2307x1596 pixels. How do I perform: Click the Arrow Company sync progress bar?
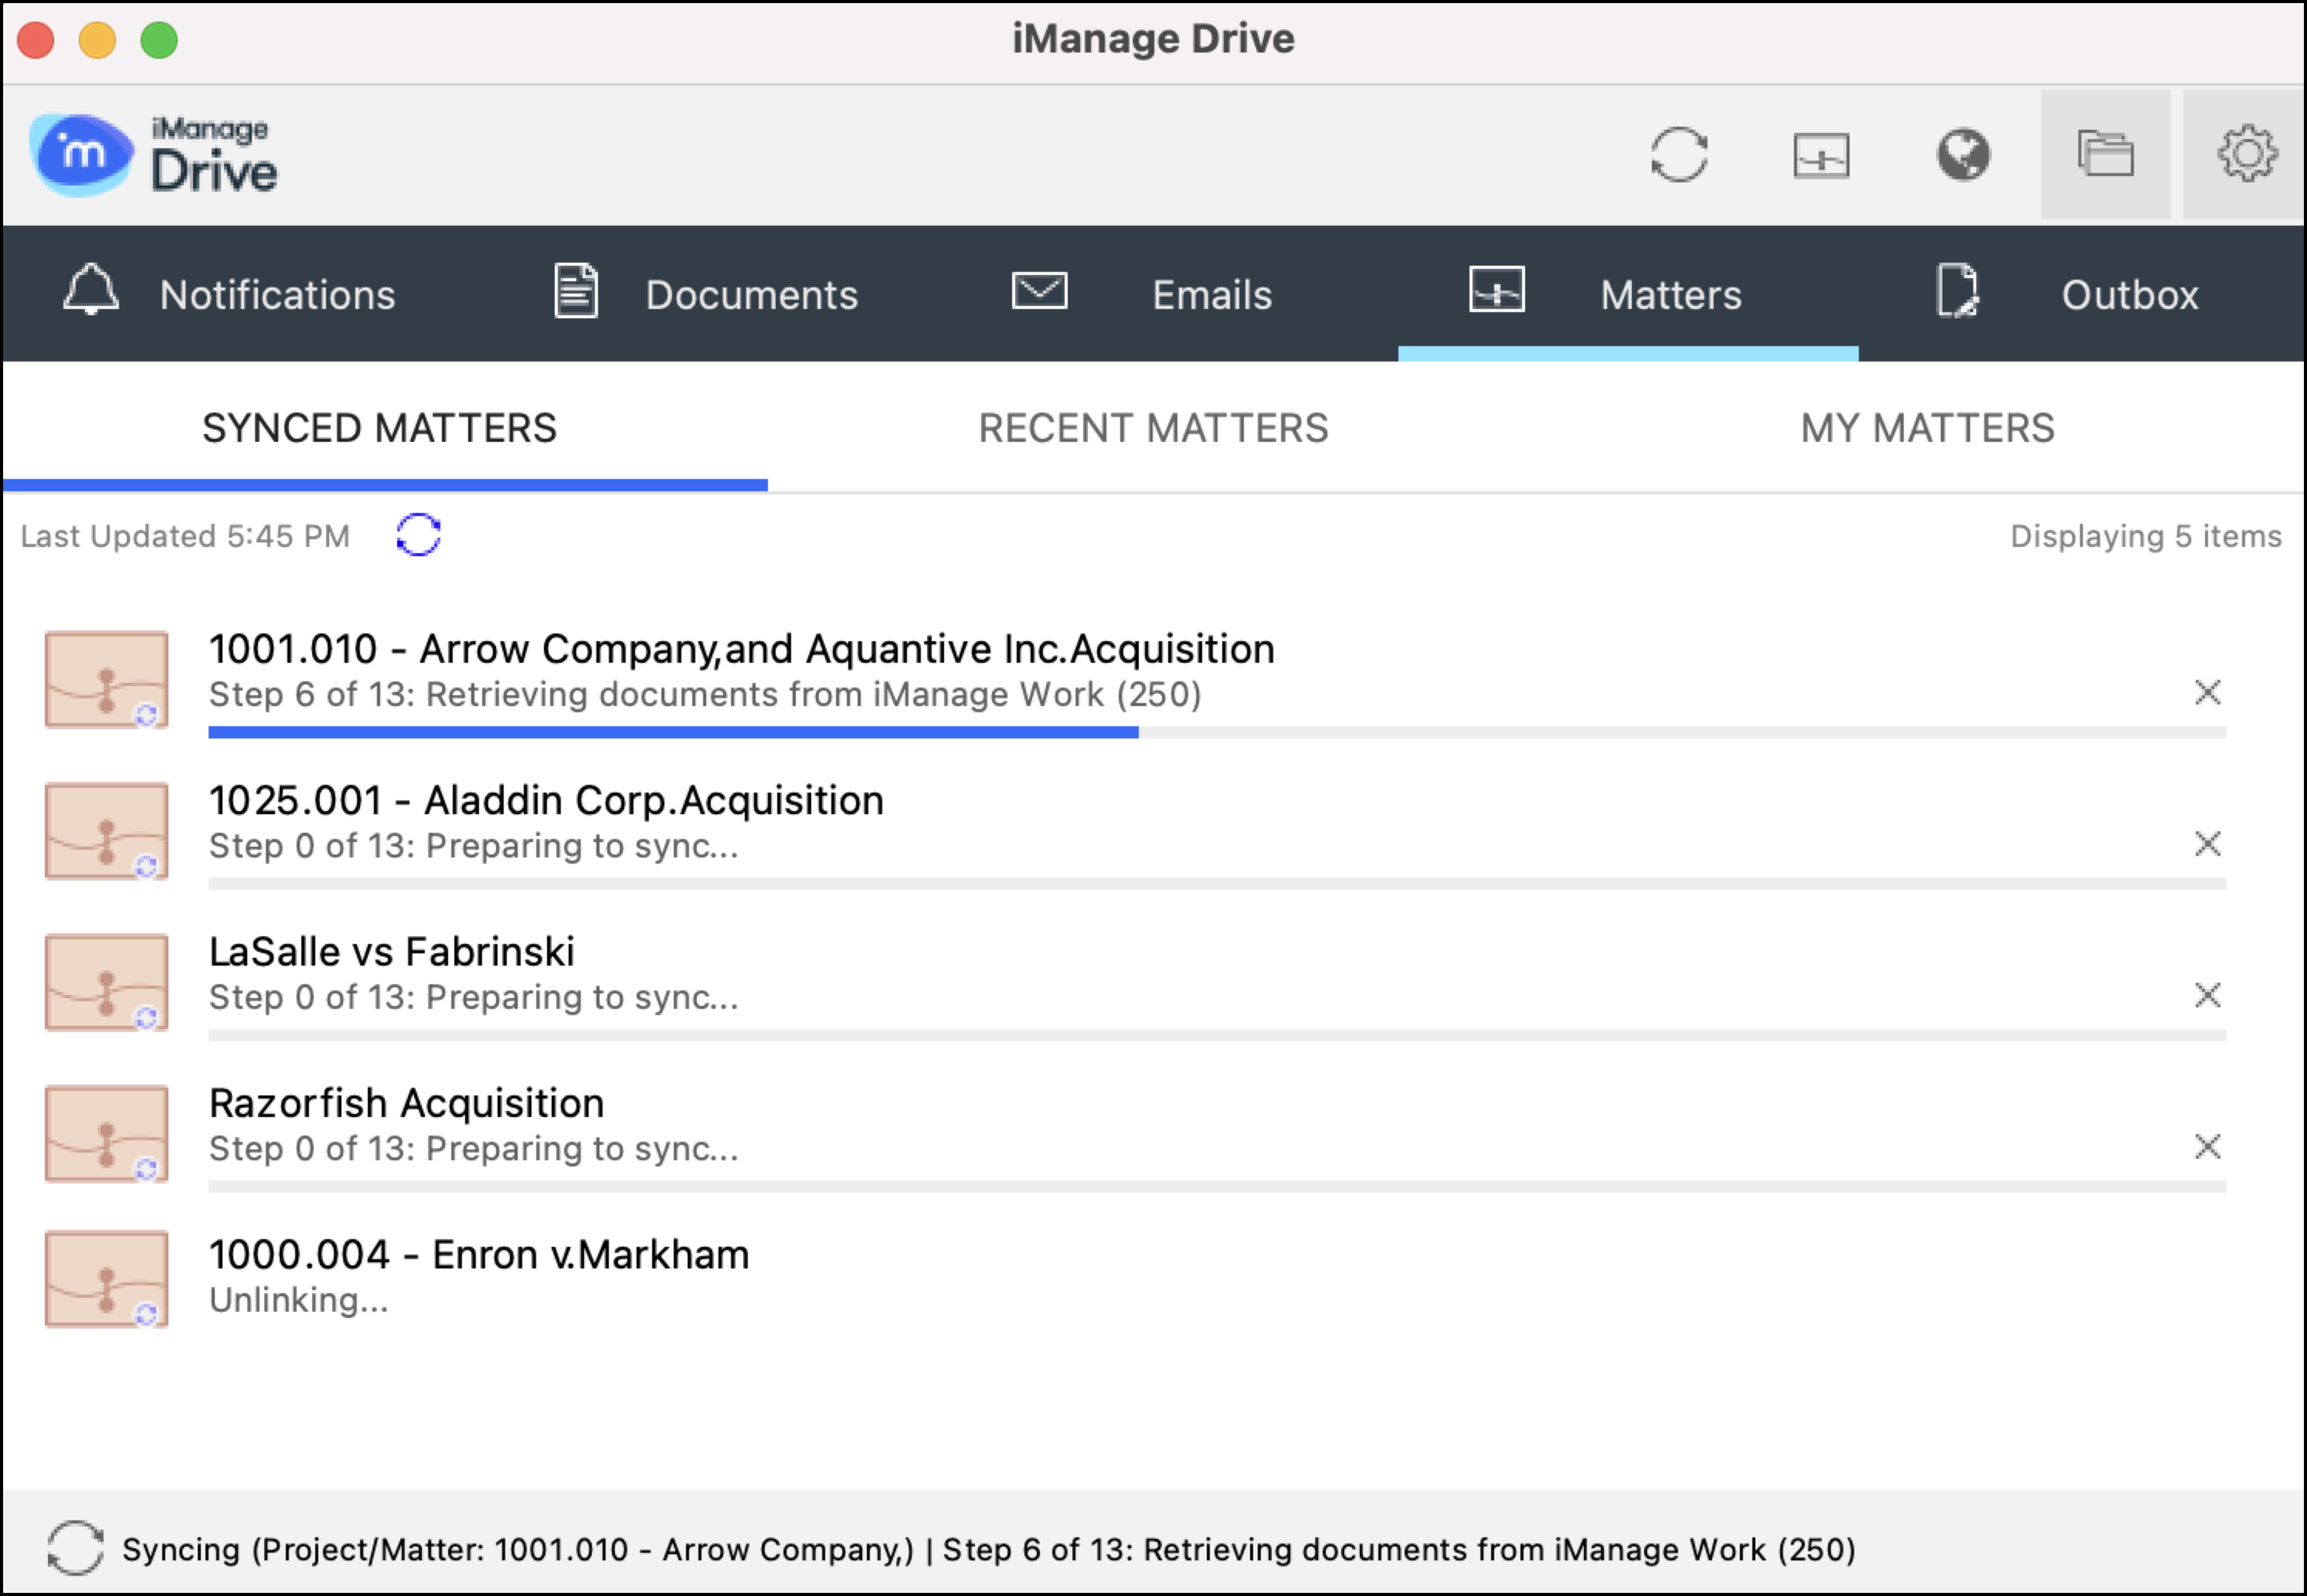tap(1216, 733)
